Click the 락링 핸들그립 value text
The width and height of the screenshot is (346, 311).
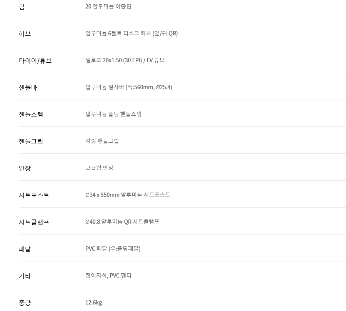click(x=102, y=141)
